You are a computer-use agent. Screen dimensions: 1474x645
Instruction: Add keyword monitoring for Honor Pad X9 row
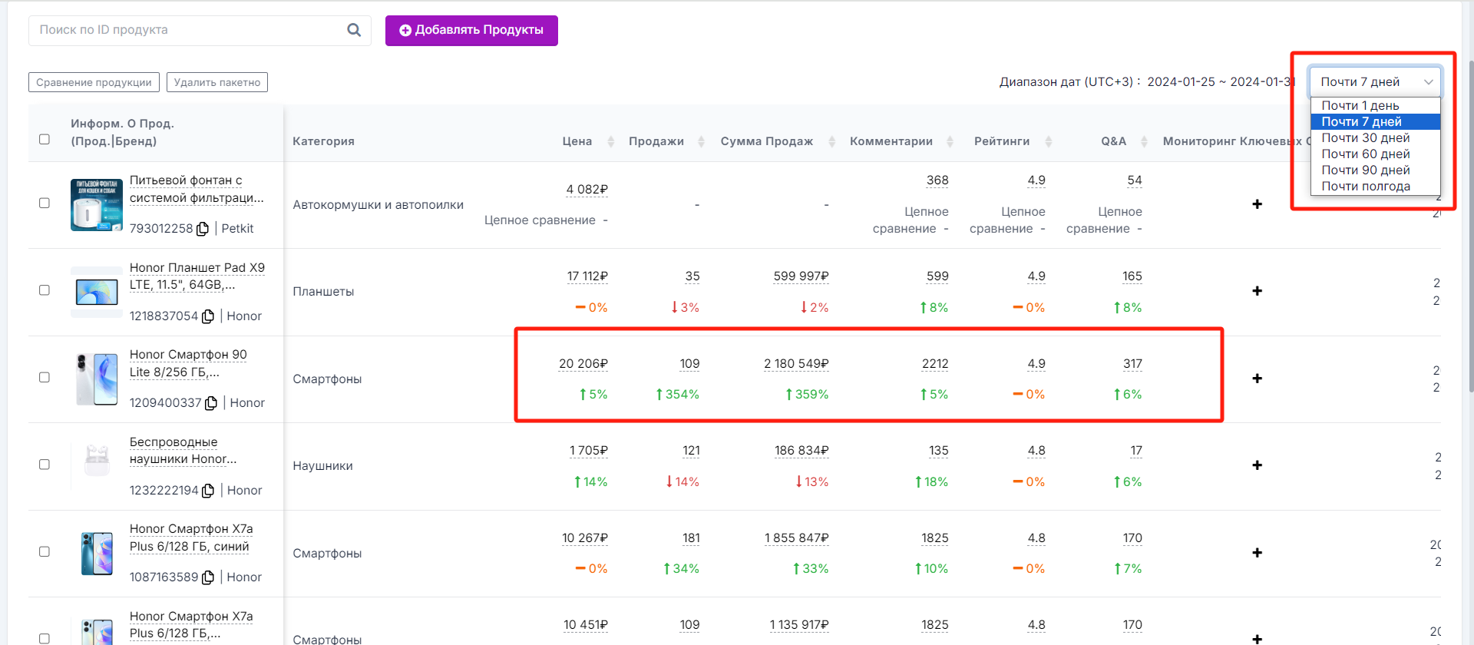[1257, 291]
